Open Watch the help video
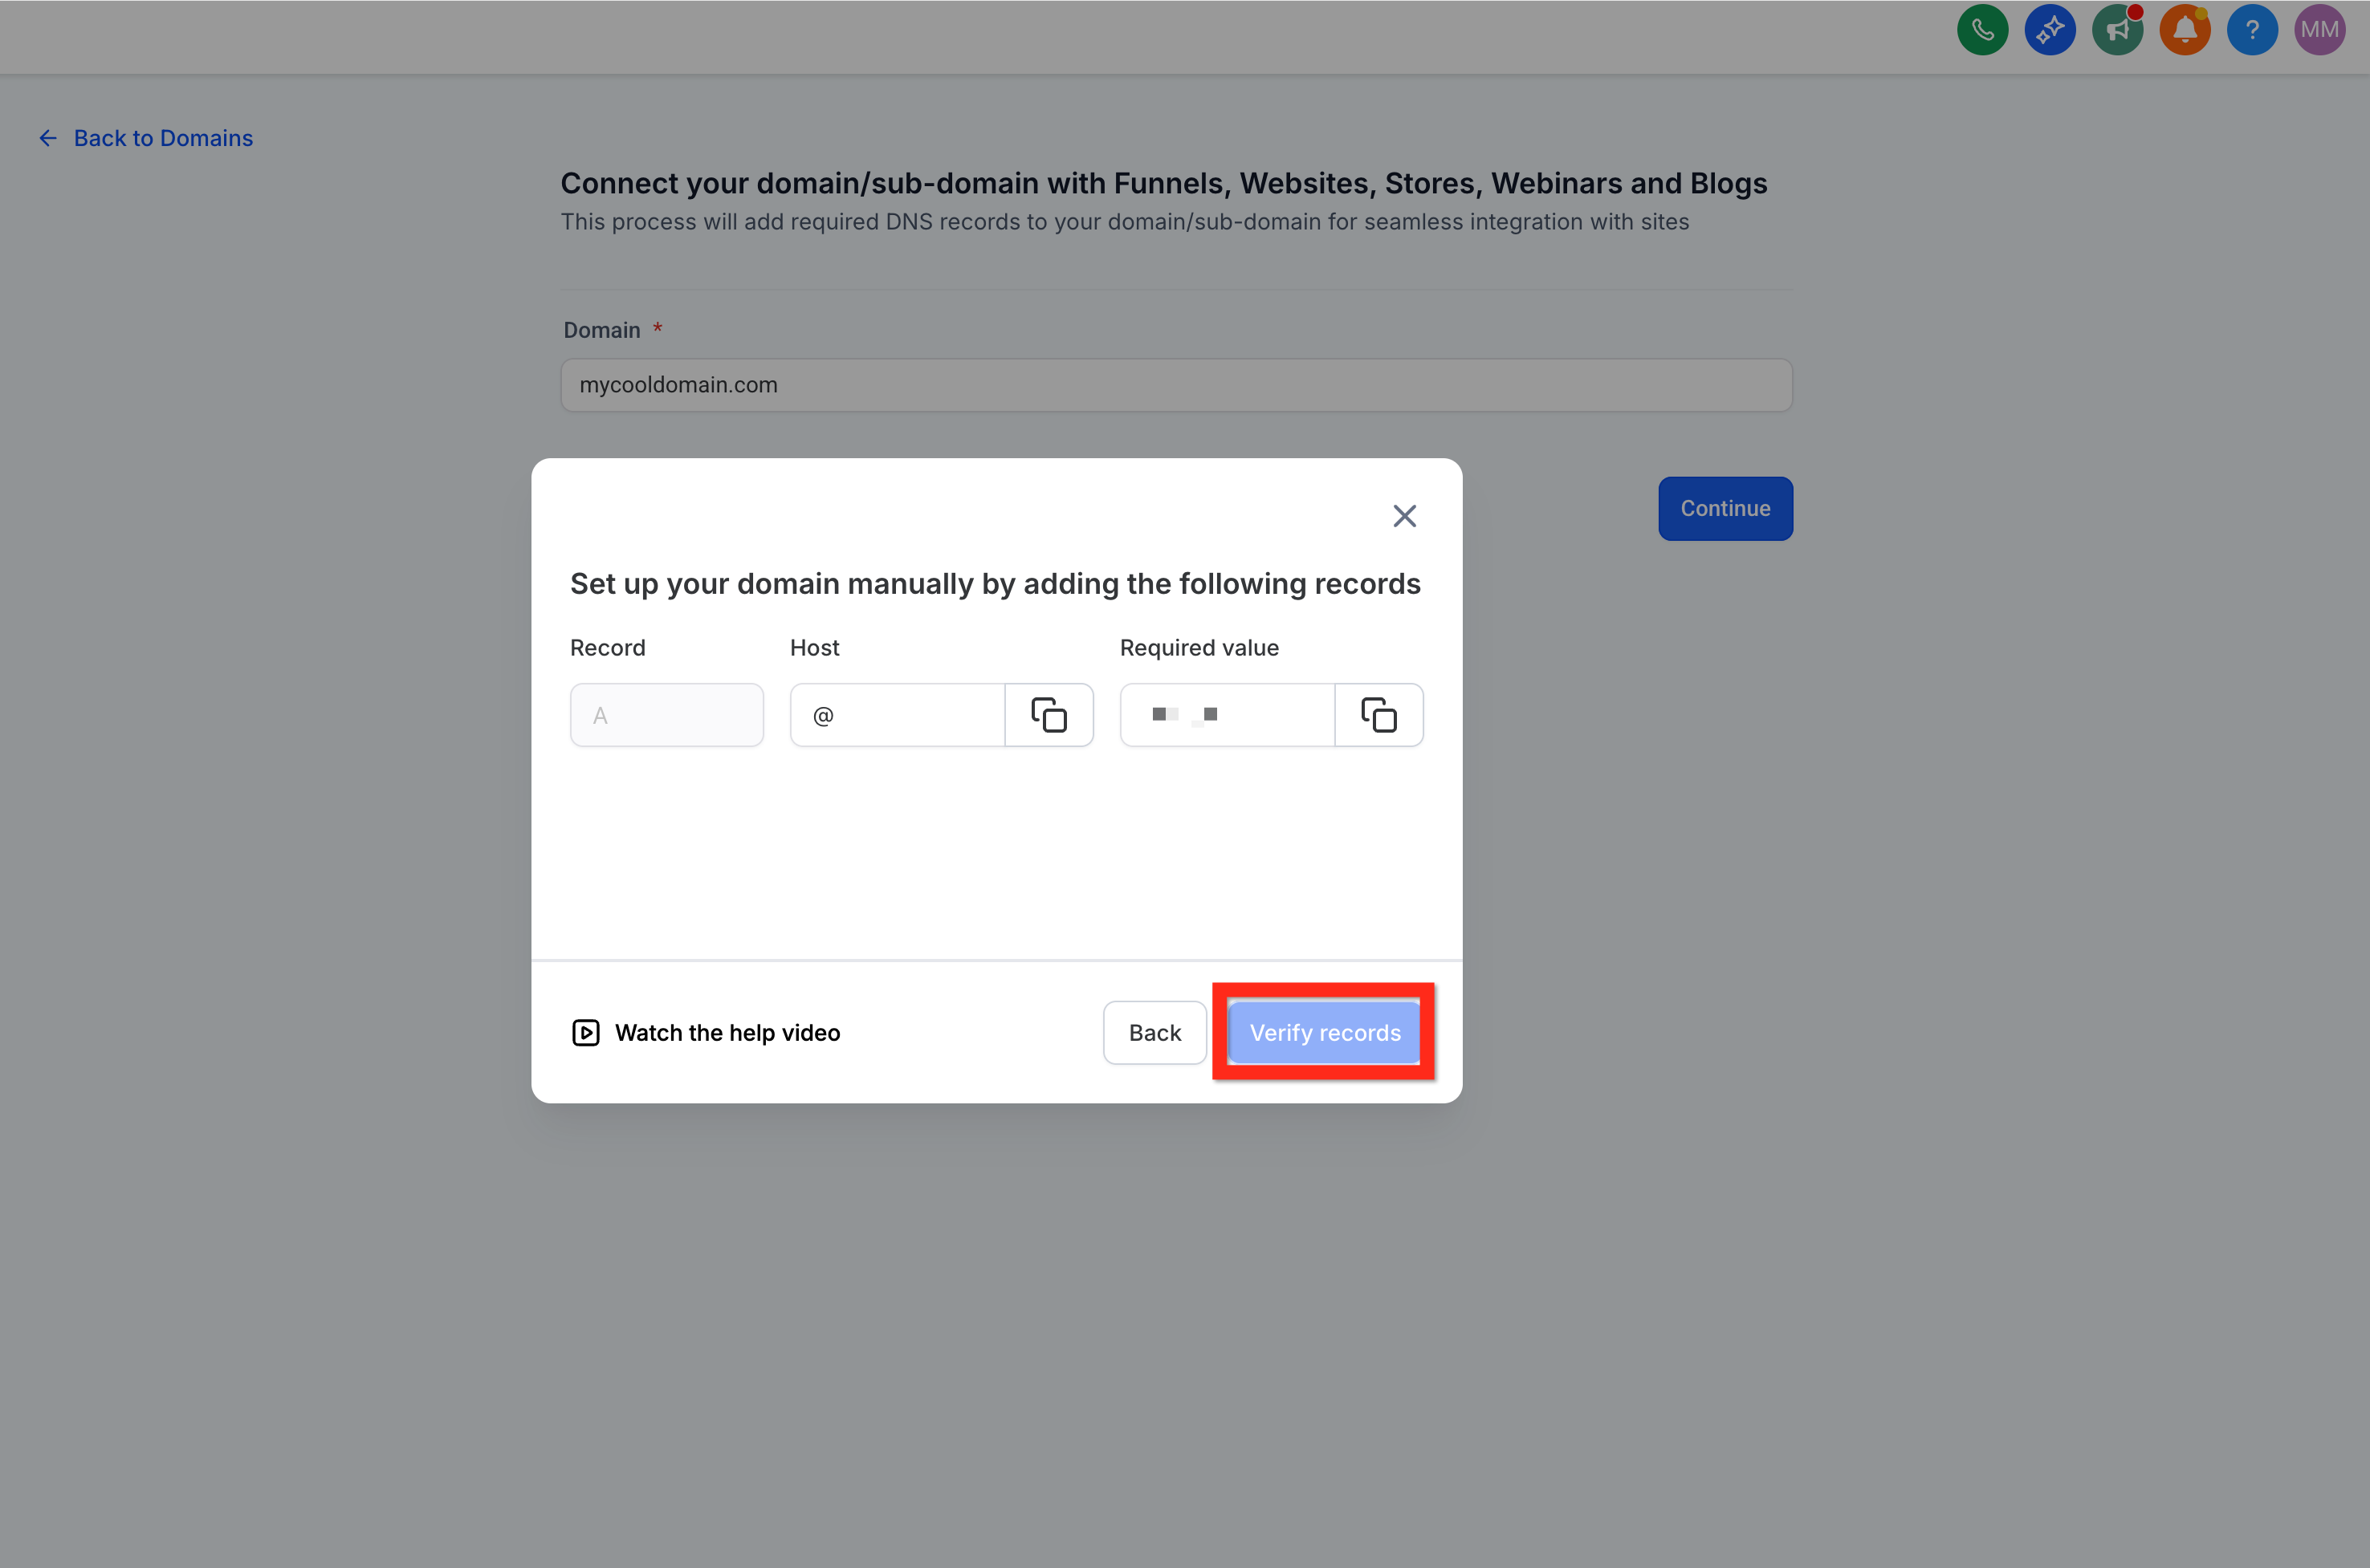The image size is (2370, 1568). (x=727, y=1032)
